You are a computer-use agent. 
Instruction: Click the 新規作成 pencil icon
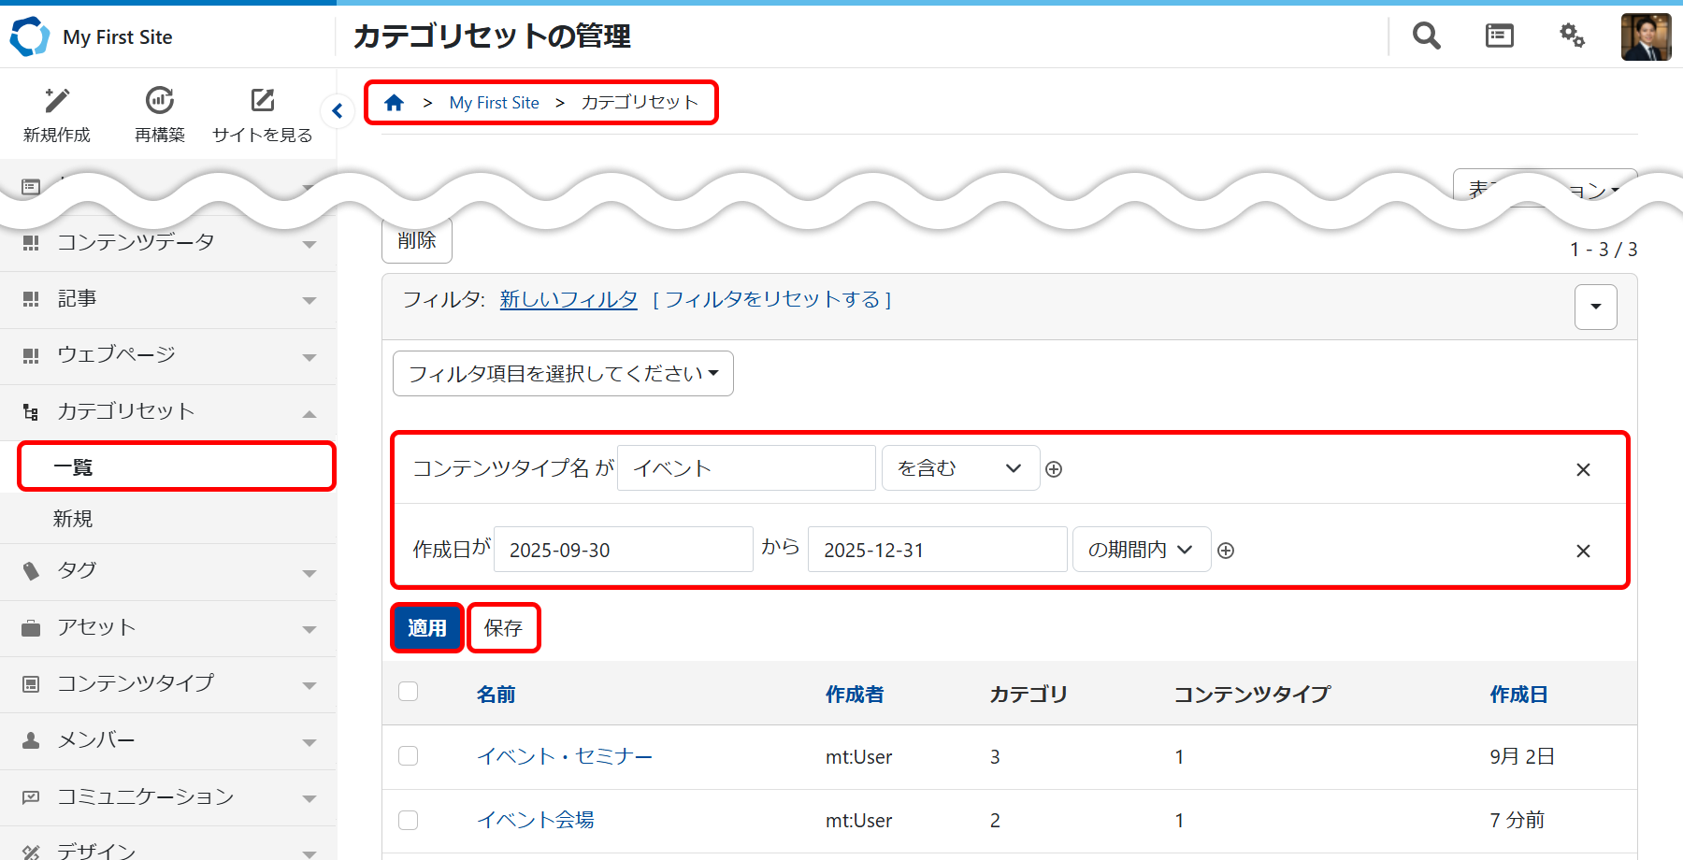[x=57, y=101]
